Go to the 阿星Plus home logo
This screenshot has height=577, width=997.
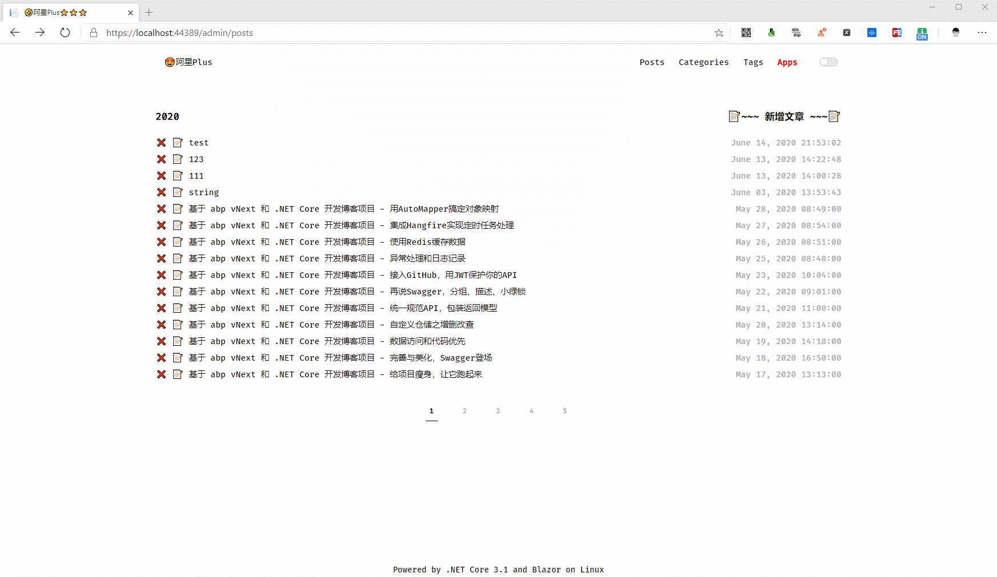pyautogui.click(x=189, y=62)
